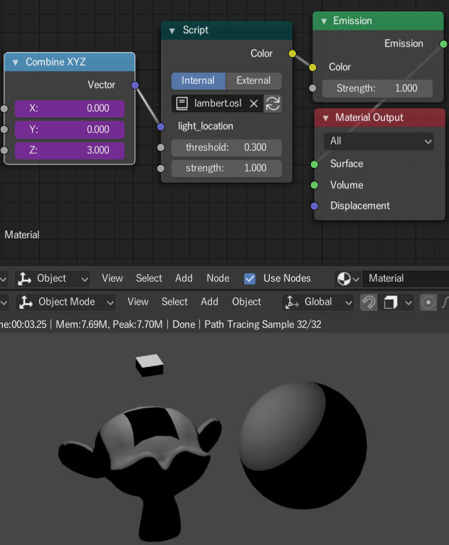Select the lambert.osl script name field
The width and height of the screenshot is (449, 545).
coord(218,104)
